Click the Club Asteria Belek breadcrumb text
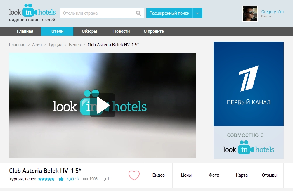 click(113, 45)
